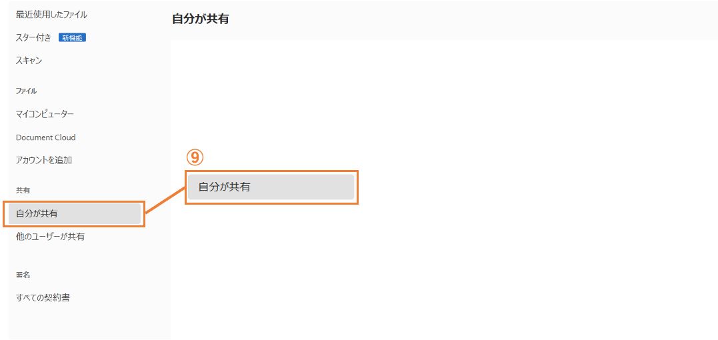
Task: Click the 共有 section header
Action: (x=23, y=191)
